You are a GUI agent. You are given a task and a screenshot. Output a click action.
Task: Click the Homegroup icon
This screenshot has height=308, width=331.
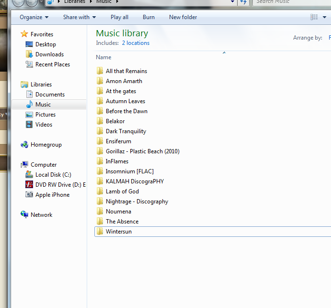pyautogui.click(x=24, y=145)
